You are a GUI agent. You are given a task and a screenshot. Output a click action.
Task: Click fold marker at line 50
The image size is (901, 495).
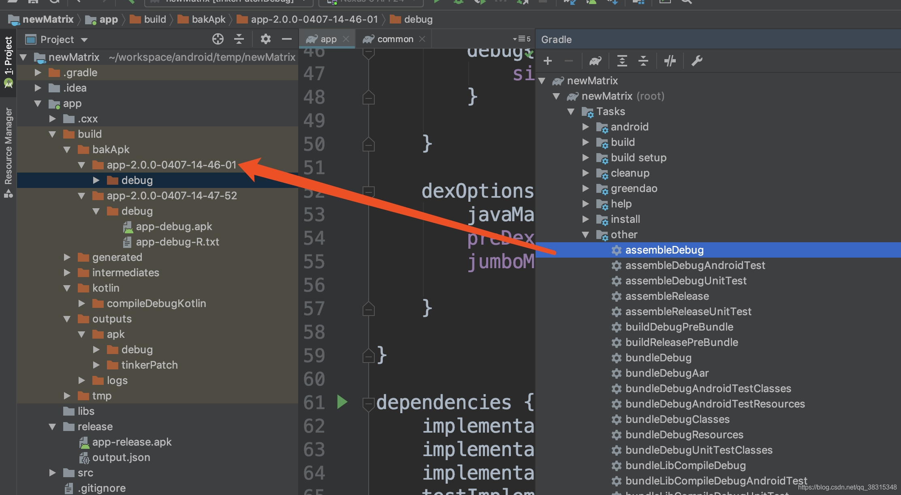coord(368,144)
